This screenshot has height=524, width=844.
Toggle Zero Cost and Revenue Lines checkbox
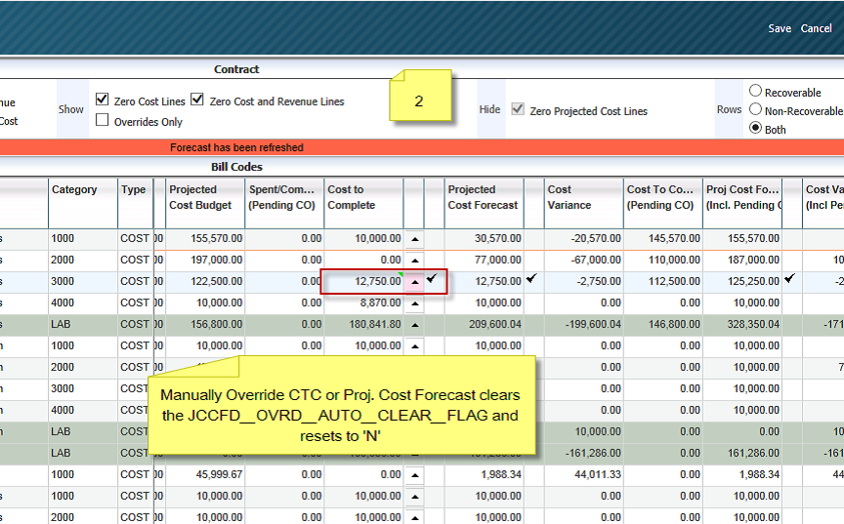coord(197,100)
